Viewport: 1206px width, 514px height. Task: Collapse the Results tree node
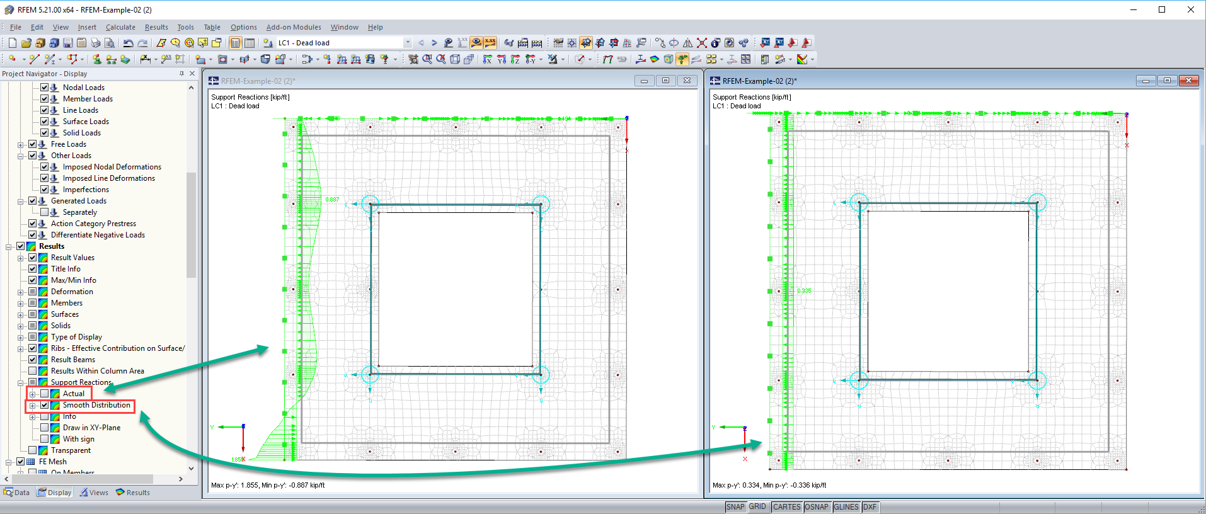pyautogui.click(x=9, y=247)
